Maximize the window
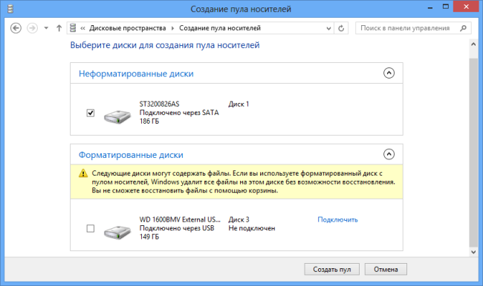 (446, 7)
